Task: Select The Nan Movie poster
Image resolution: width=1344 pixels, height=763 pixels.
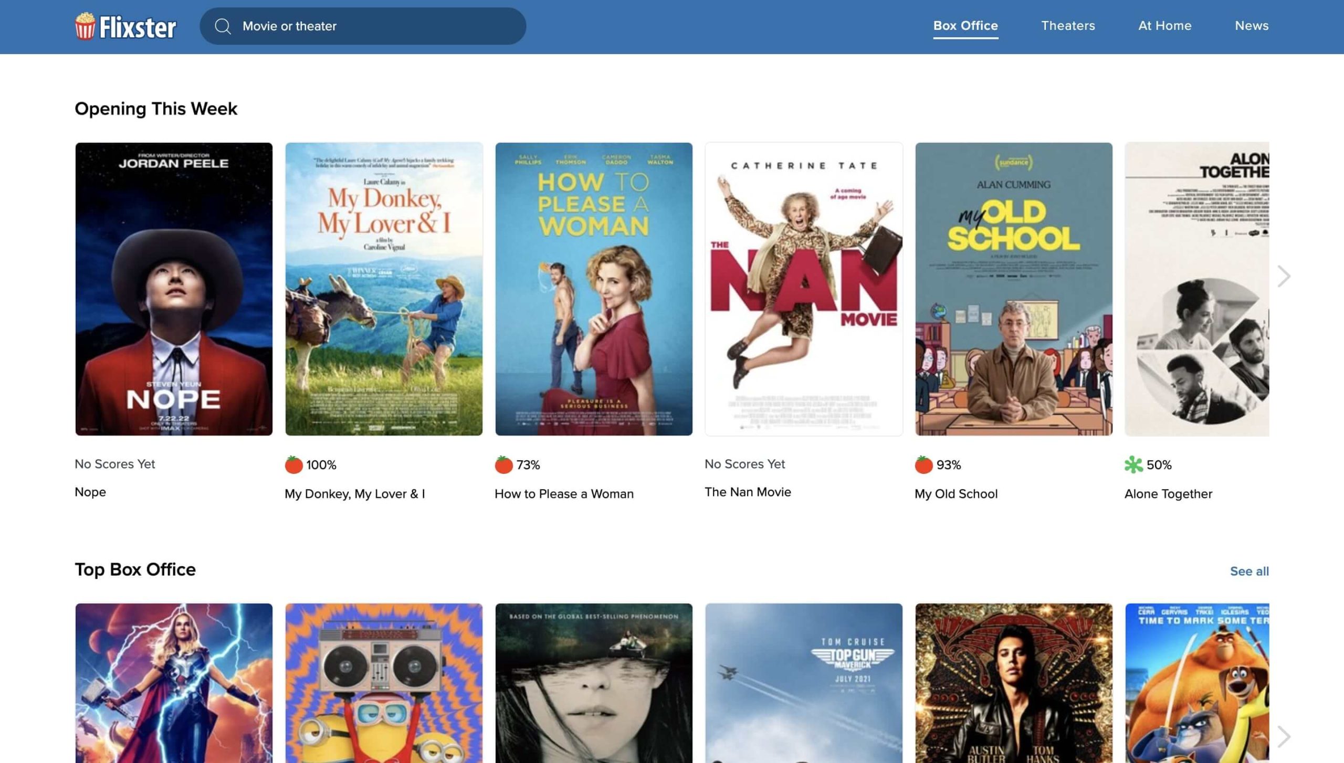Action: point(804,289)
